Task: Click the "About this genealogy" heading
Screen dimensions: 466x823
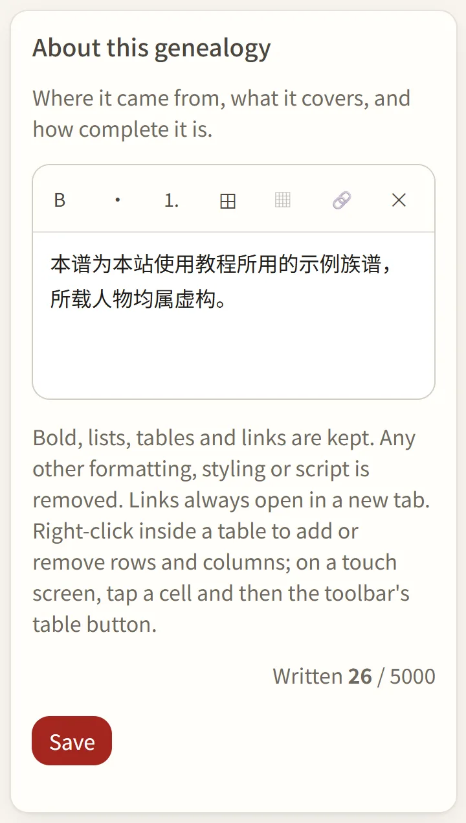Action: [x=151, y=48]
